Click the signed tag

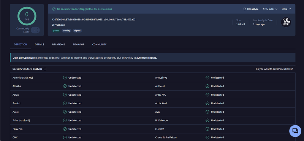click(77, 31)
